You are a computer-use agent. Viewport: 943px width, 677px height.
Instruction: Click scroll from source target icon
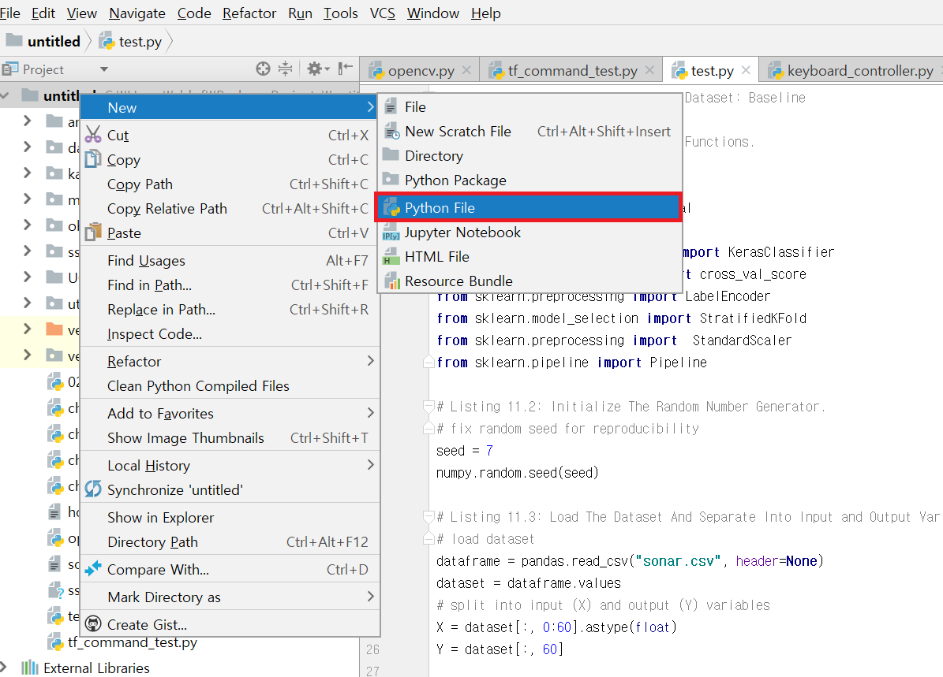coord(263,69)
